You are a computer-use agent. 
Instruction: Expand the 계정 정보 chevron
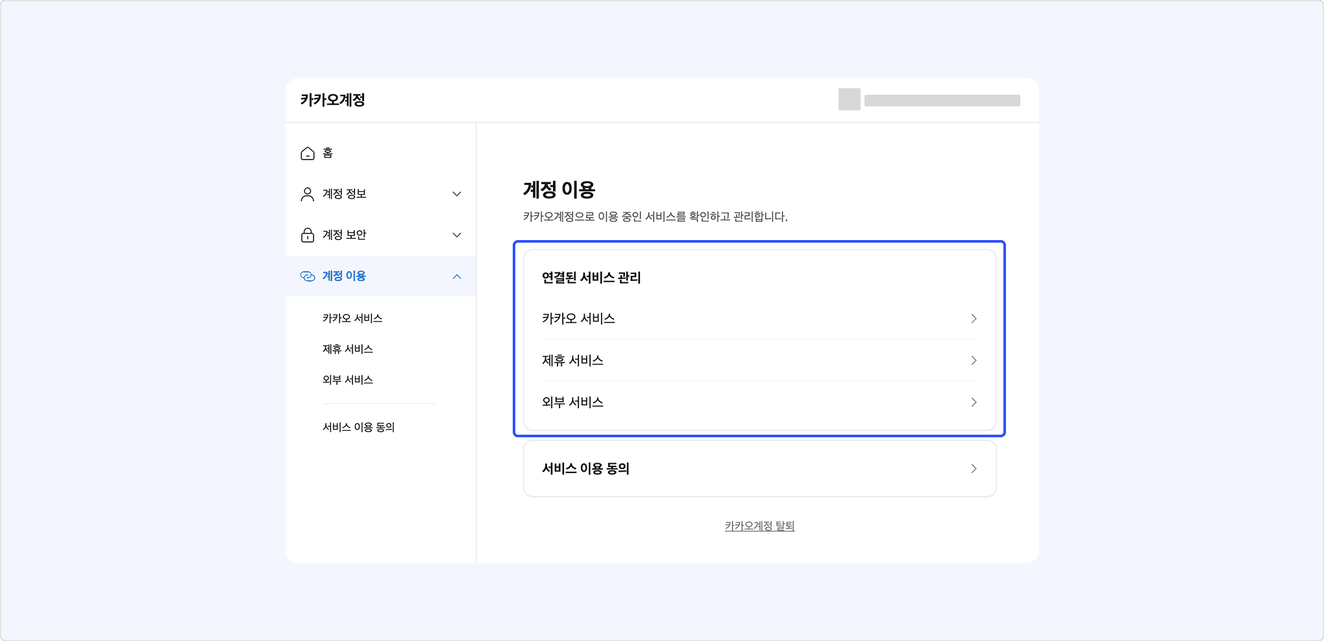[x=457, y=194]
